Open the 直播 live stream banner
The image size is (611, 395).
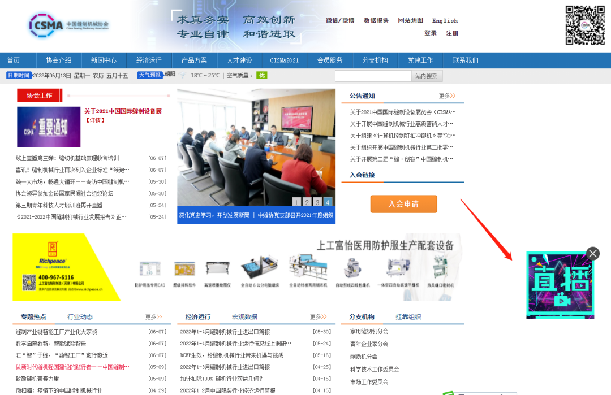click(560, 286)
